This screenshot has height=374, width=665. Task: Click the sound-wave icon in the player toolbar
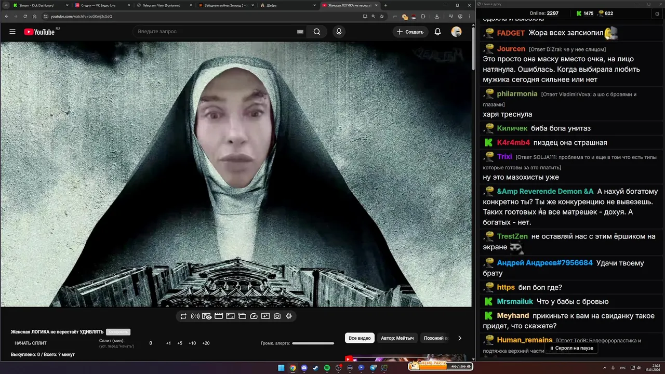pyautogui.click(x=195, y=316)
